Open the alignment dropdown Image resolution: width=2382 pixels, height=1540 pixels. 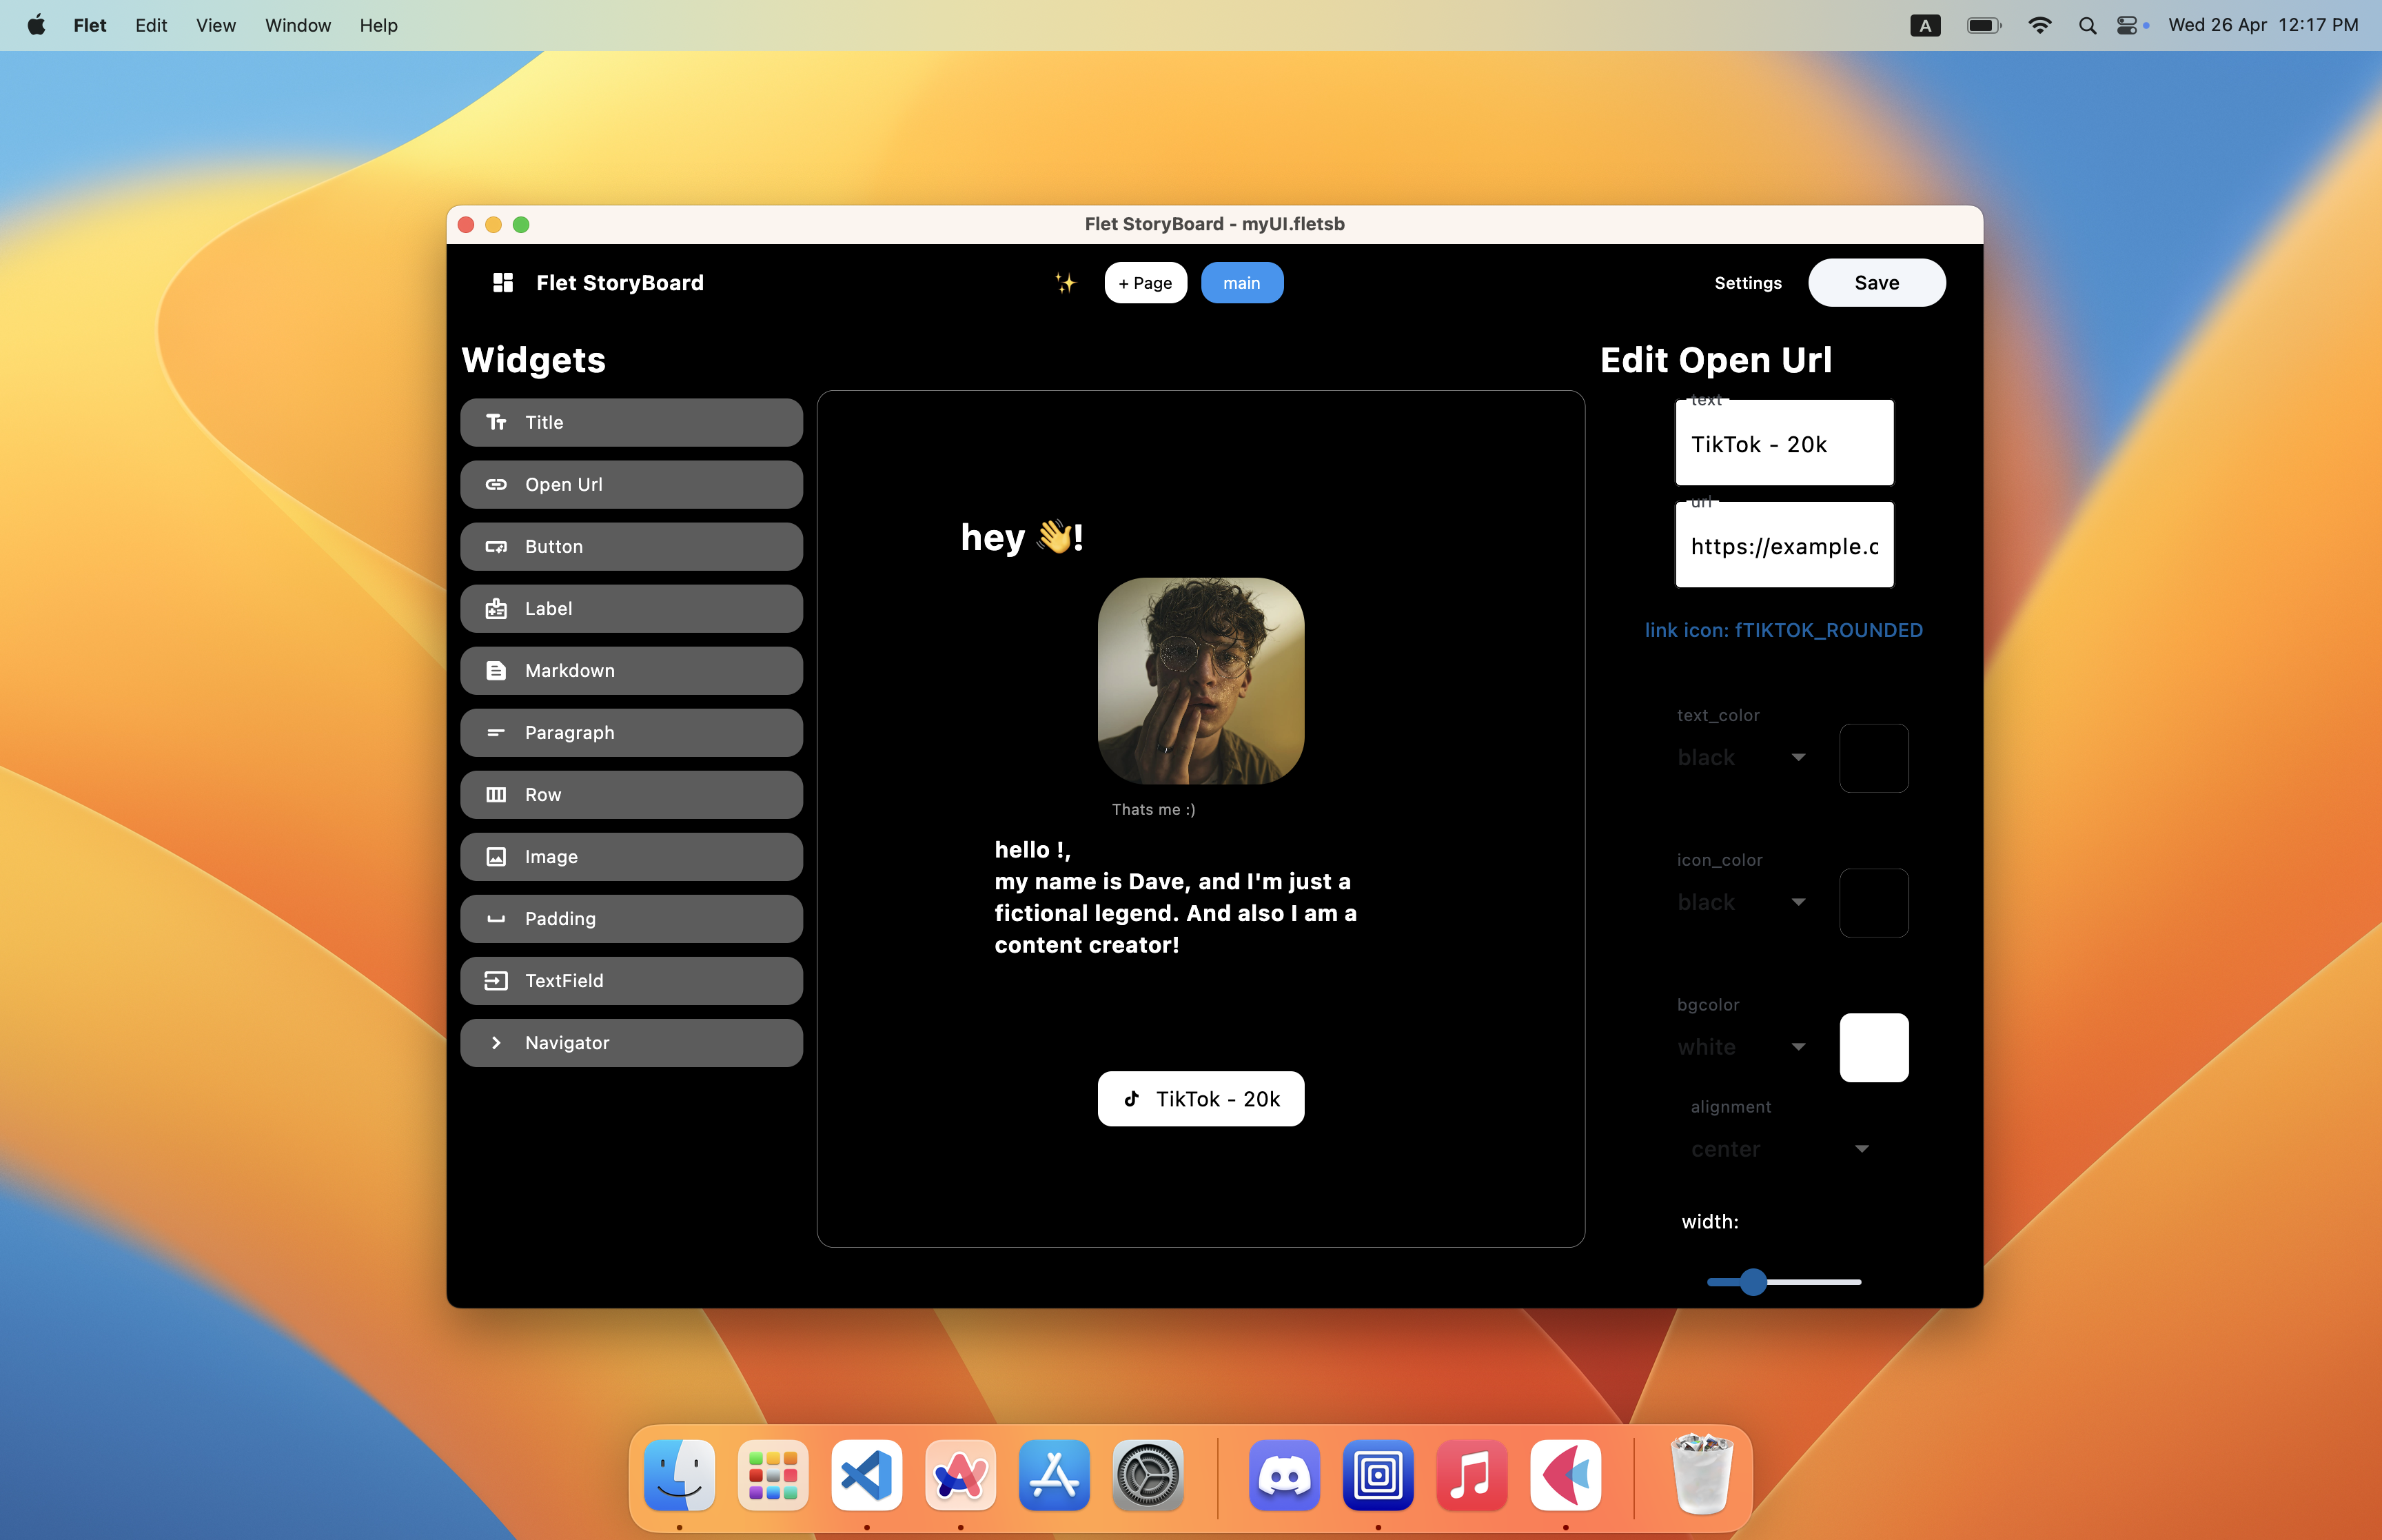click(1780, 1149)
